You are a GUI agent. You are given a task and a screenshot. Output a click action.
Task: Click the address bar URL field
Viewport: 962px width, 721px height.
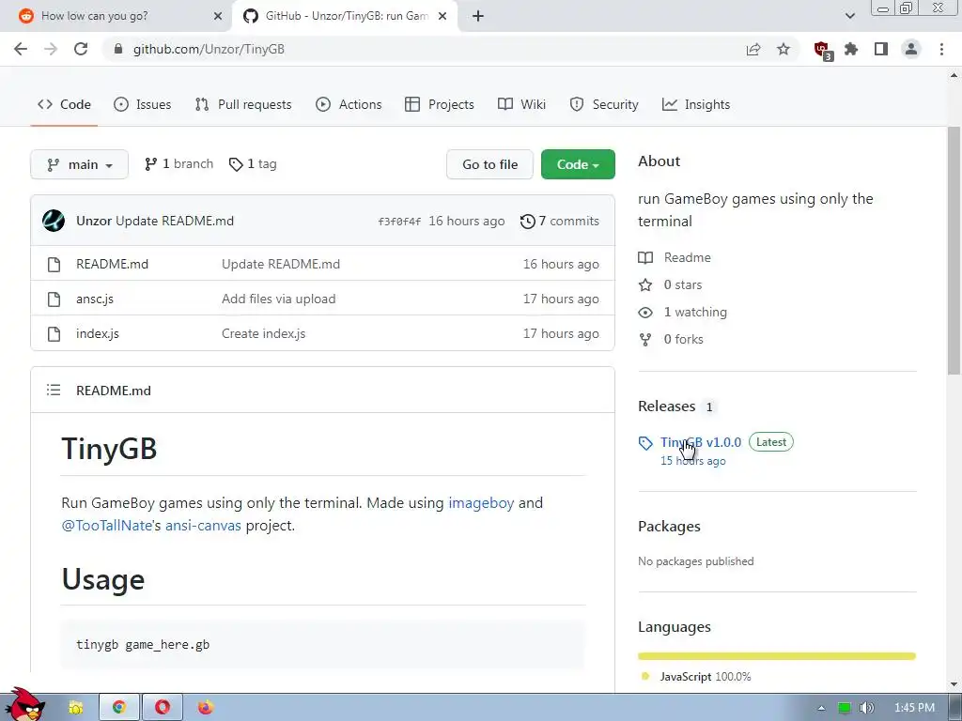tap(424, 49)
